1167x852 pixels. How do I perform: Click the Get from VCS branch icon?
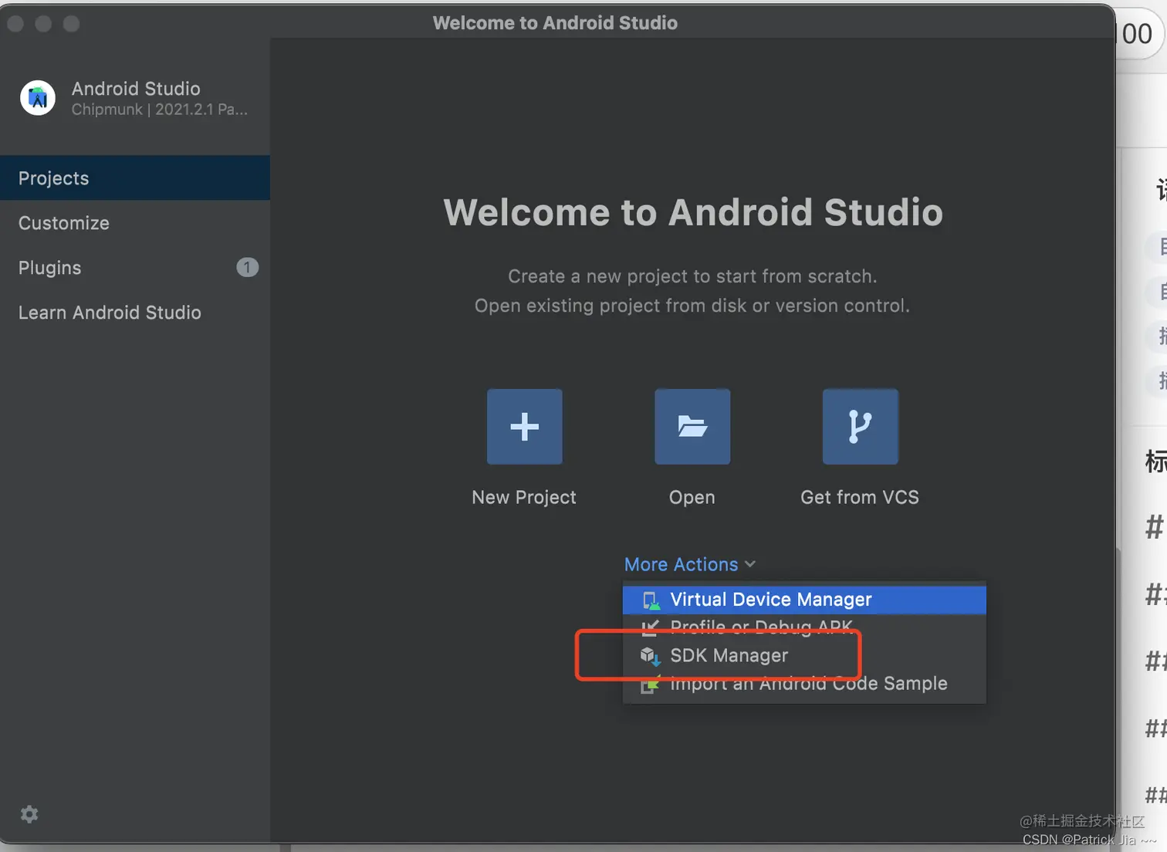tap(860, 427)
